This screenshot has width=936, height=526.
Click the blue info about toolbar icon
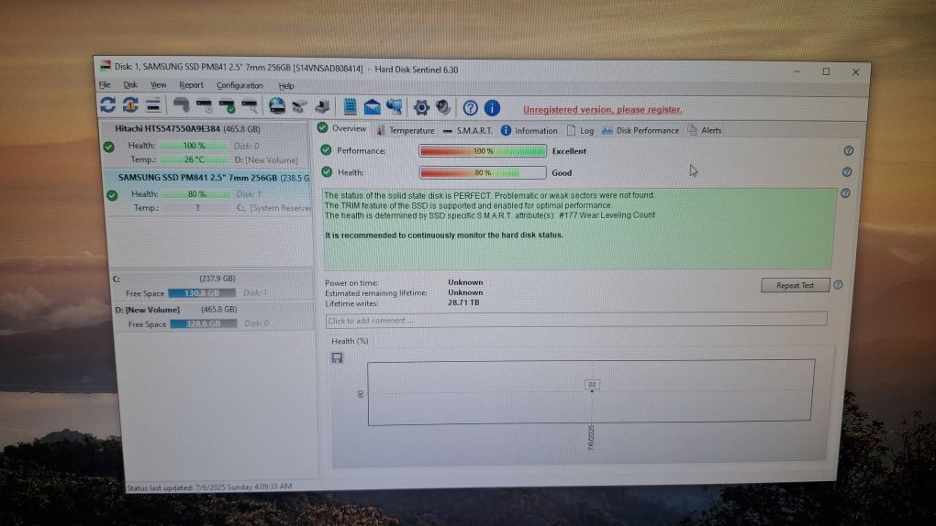coord(492,108)
